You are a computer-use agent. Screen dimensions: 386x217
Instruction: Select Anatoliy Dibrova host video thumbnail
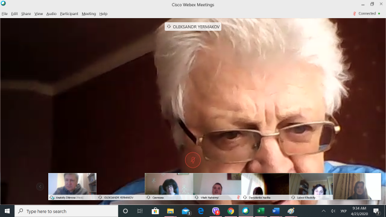coord(72,186)
